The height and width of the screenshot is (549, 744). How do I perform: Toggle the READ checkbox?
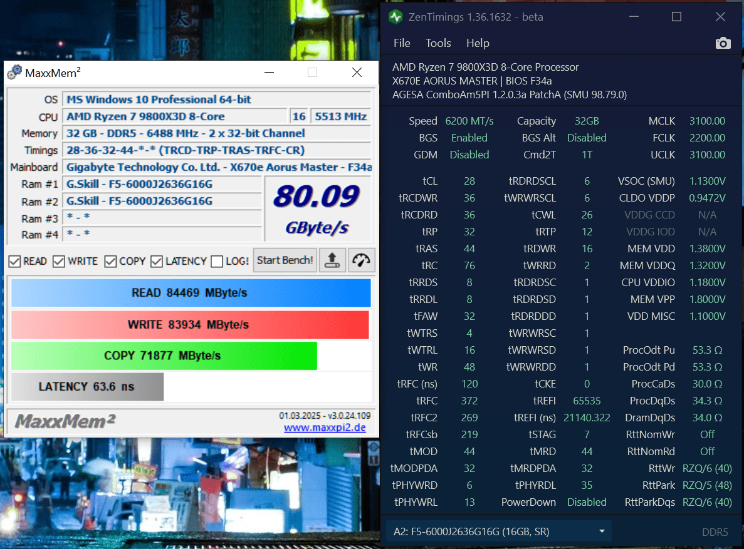[x=14, y=261]
